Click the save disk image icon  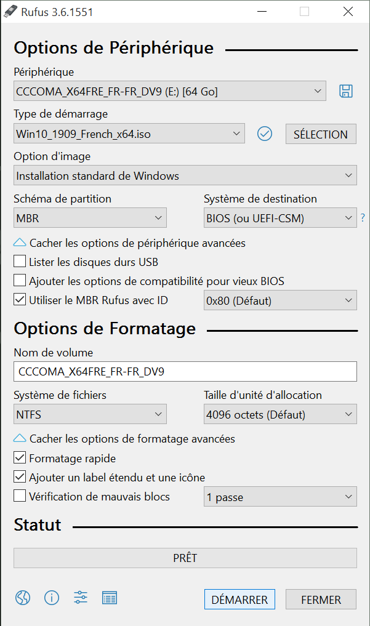click(x=346, y=92)
